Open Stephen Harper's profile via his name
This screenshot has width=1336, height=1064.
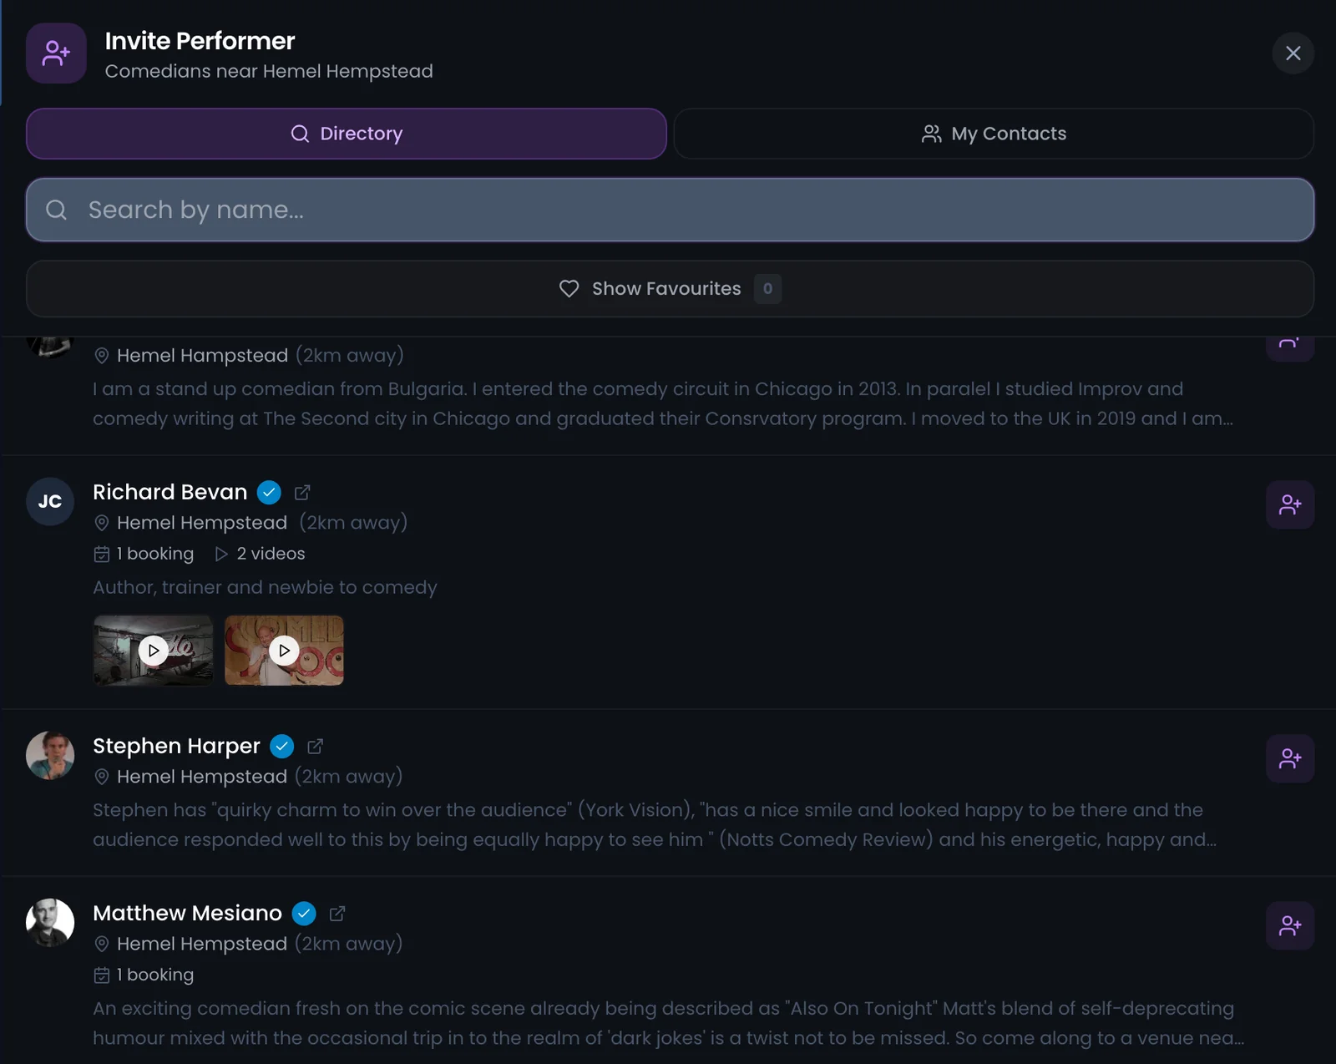tap(176, 746)
